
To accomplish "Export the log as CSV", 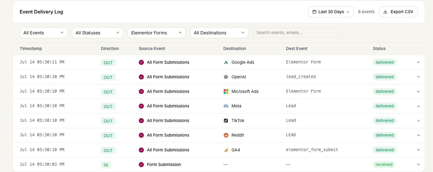I will (398, 12).
